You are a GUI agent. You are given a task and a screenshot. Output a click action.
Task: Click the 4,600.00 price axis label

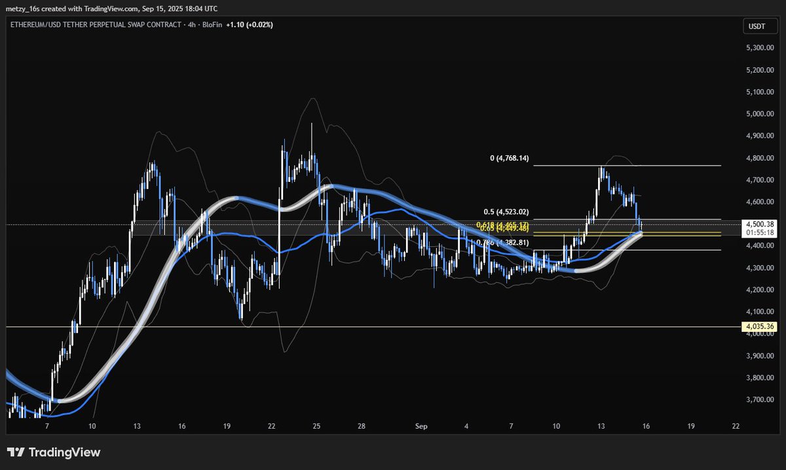760,202
